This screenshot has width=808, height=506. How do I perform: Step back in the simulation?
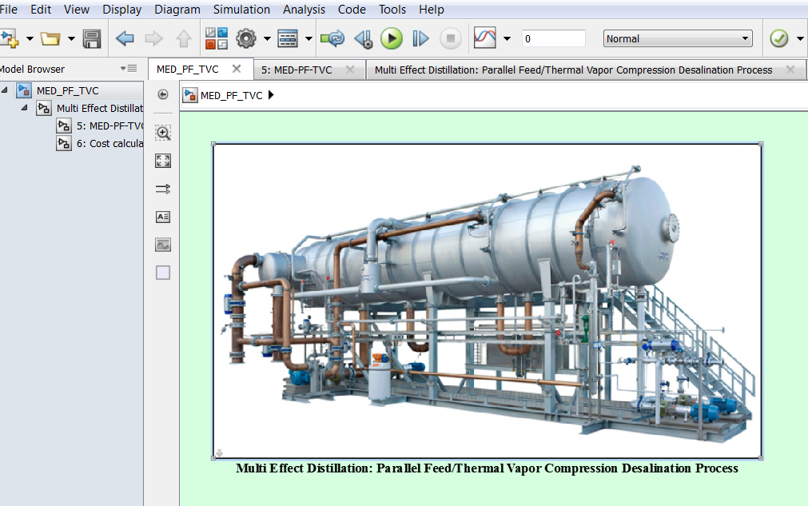(x=364, y=38)
